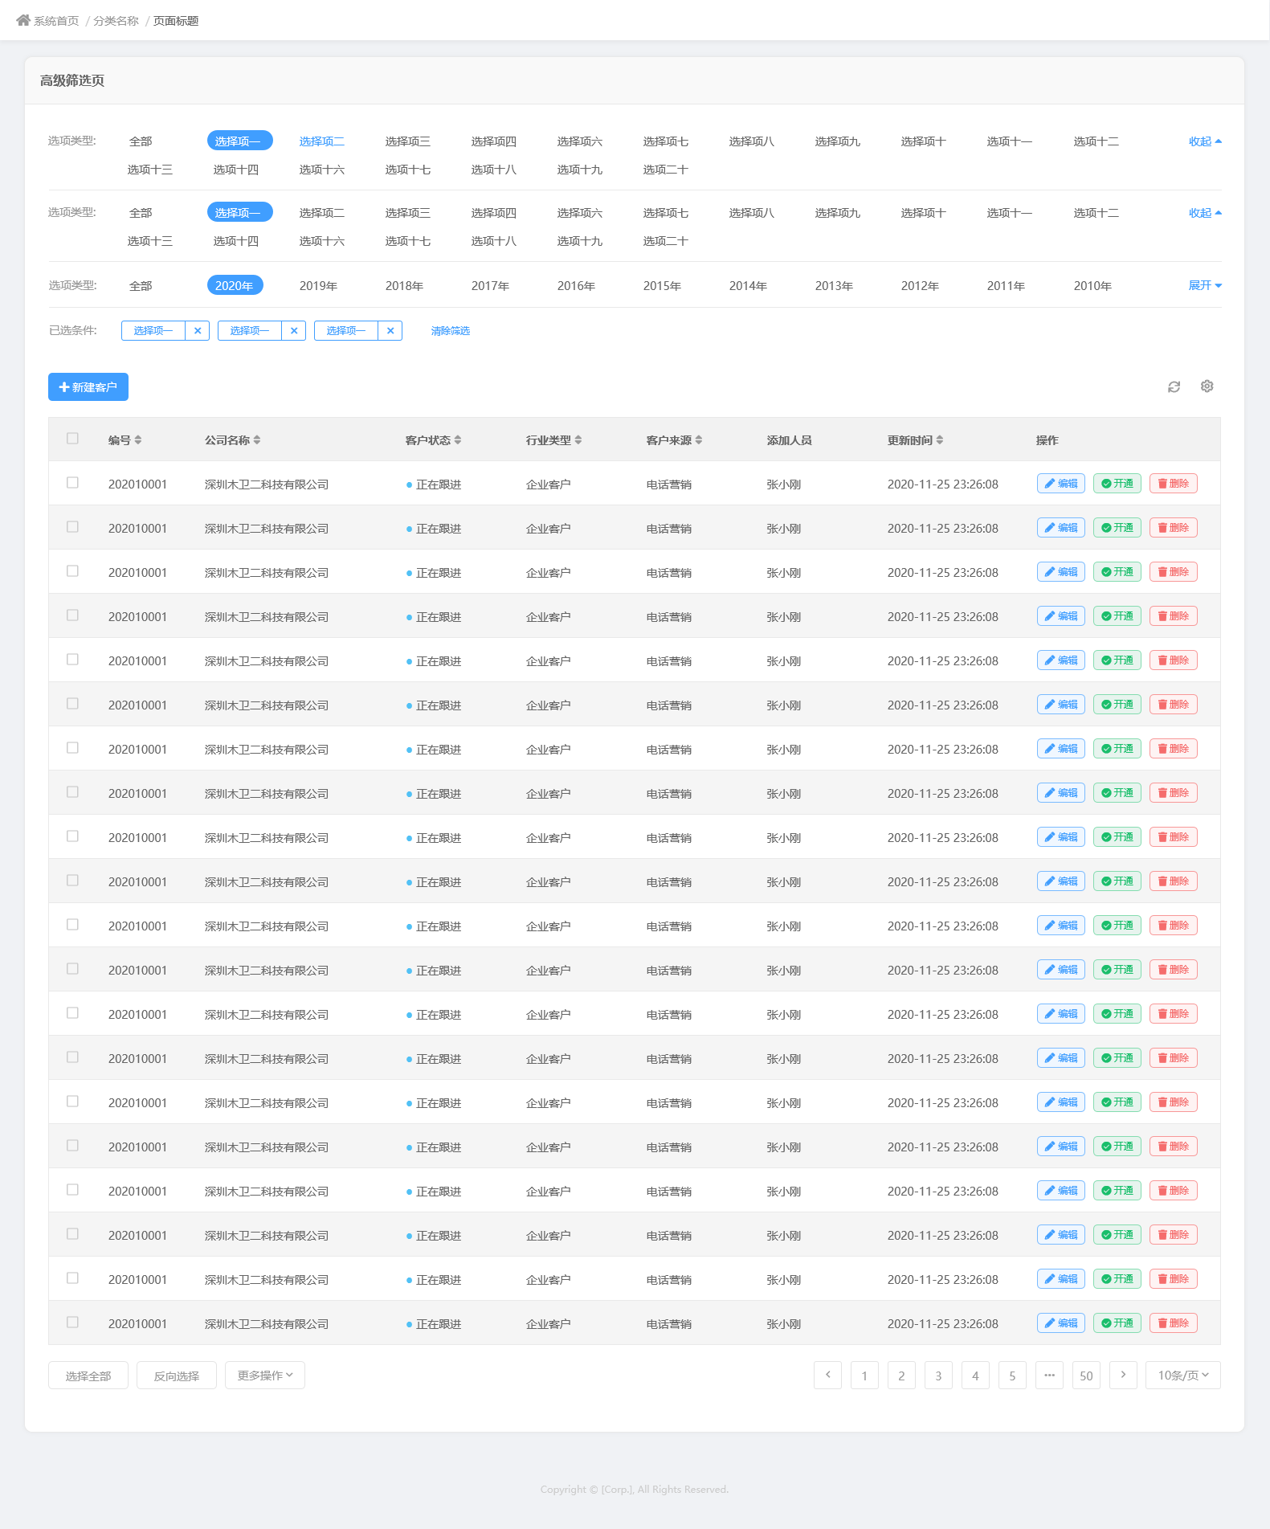Go to page 5

(x=1012, y=1375)
